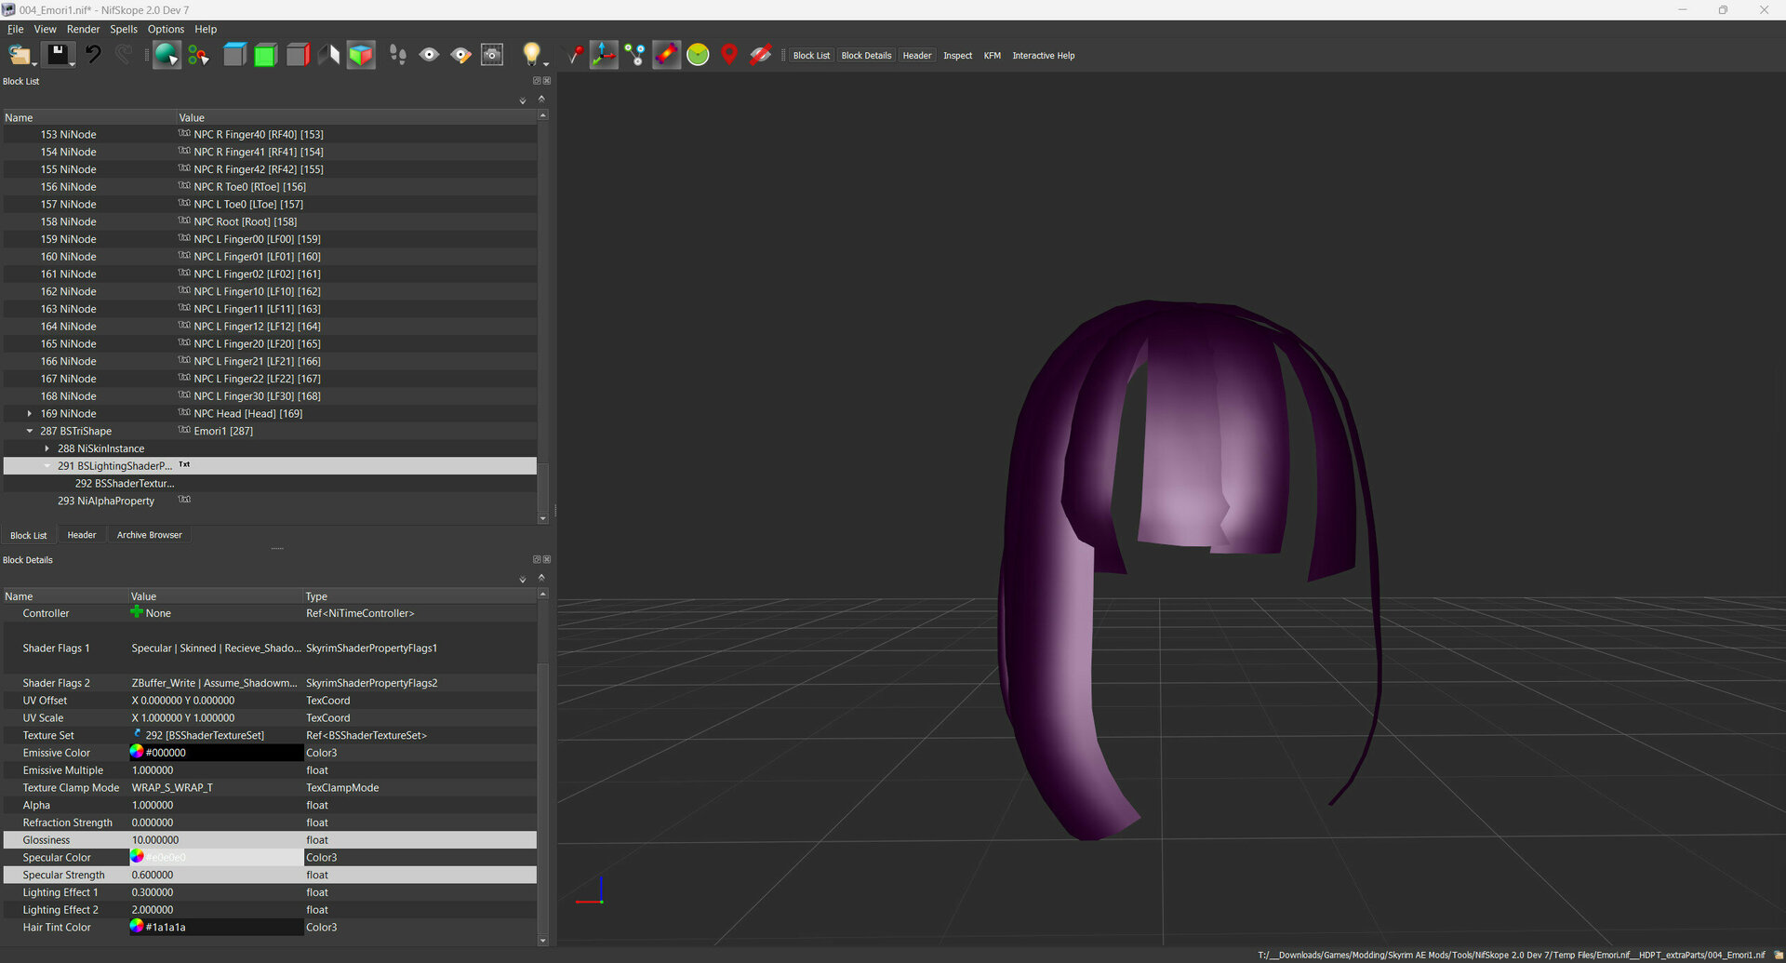Click the Save floppy disk icon
The height and width of the screenshot is (963, 1786).
[x=58, y=55]
